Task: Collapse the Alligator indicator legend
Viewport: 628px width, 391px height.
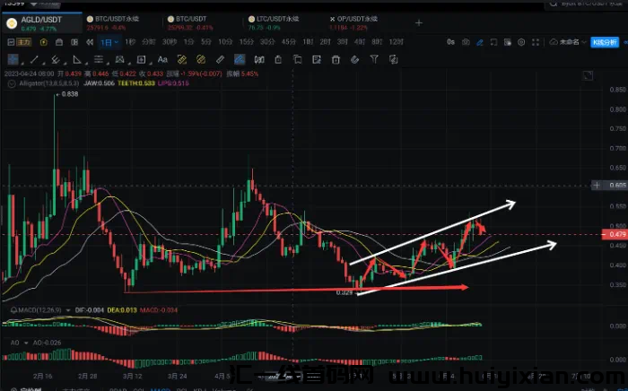Action: [x=10, y=82]
